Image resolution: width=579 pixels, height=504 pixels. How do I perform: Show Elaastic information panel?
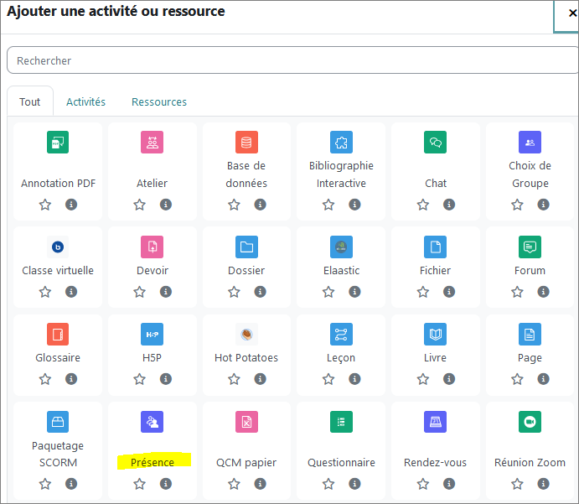[355, 292]
